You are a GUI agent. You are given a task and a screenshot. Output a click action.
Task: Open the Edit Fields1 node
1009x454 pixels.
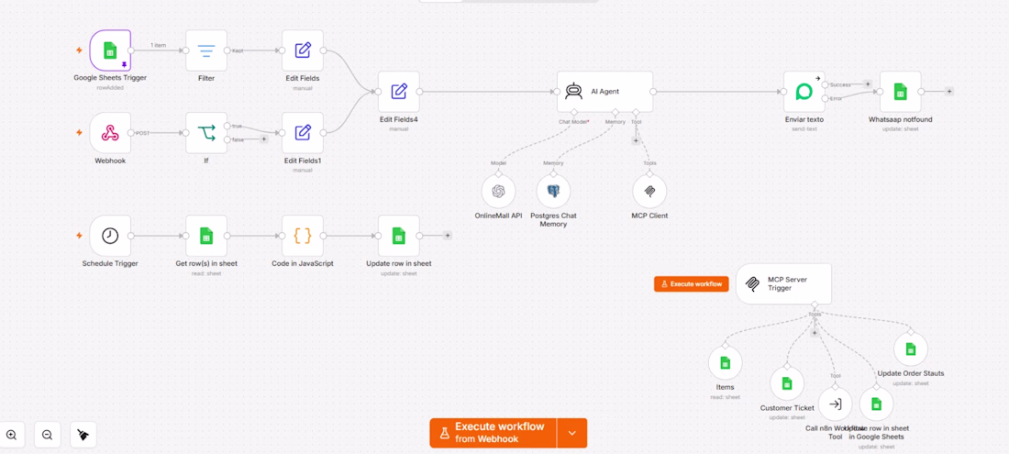point(303,133)
